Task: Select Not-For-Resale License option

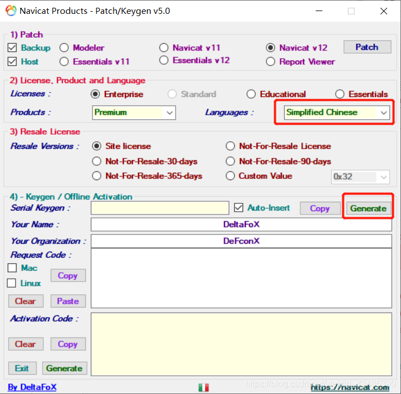Action: tap(230, 146)
